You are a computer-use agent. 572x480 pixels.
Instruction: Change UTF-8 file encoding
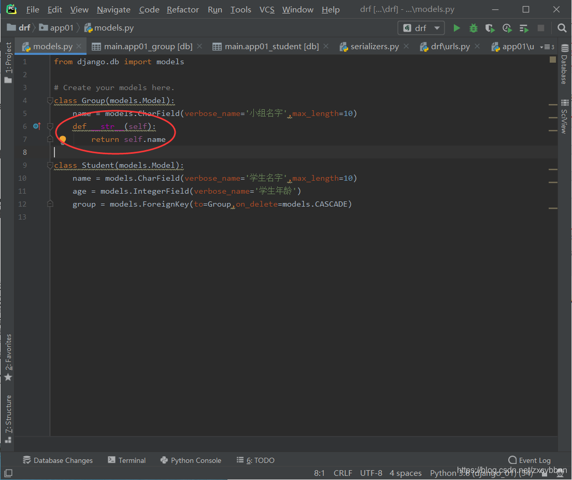[371, 473]
